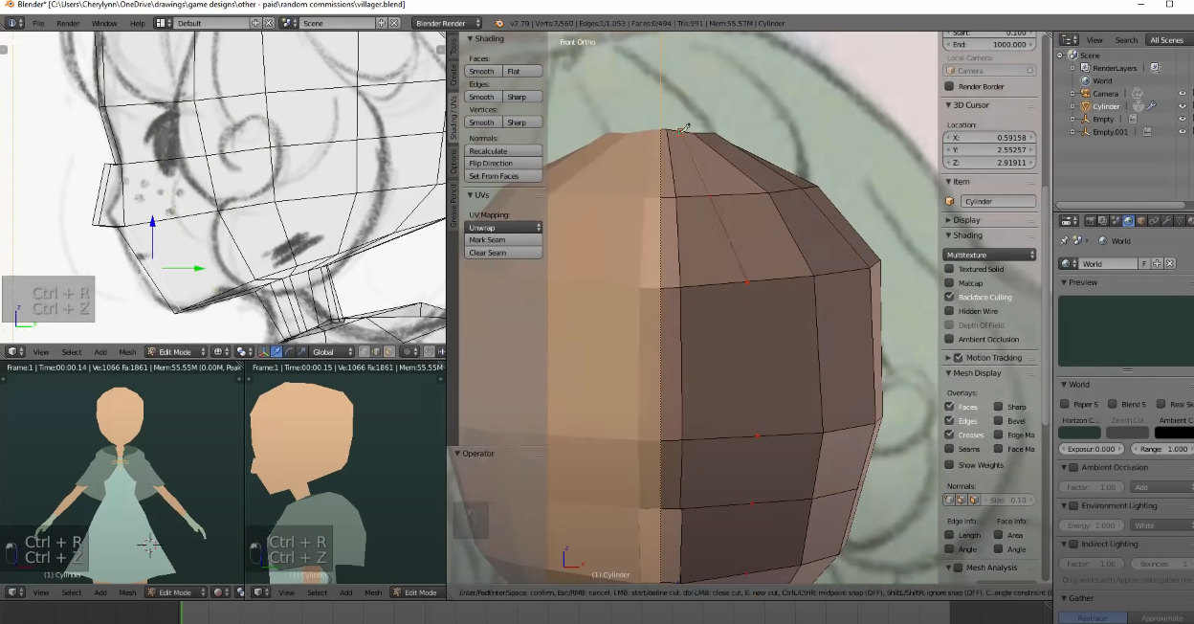Viewport: 1194px width, 624px height.
Task: Enable the Textured Solid checkbox
Action: point(949,269)
